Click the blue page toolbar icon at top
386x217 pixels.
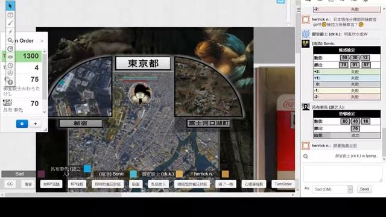click(280, 1)
